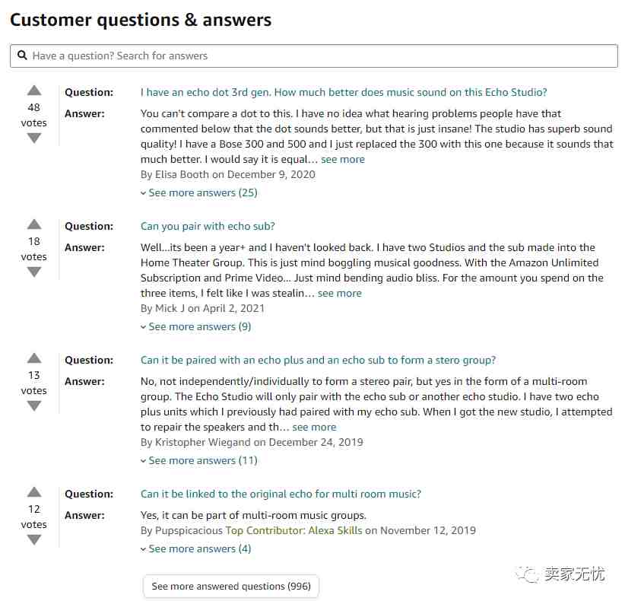Downvote the stereo group question
625x601 pixels.
tap(34, 406)
